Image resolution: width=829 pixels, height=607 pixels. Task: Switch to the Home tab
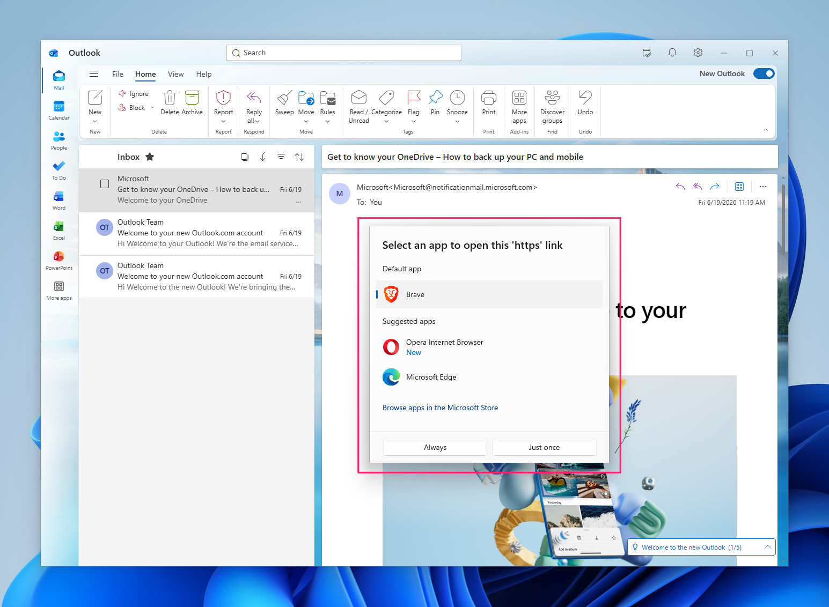[145, 74]
